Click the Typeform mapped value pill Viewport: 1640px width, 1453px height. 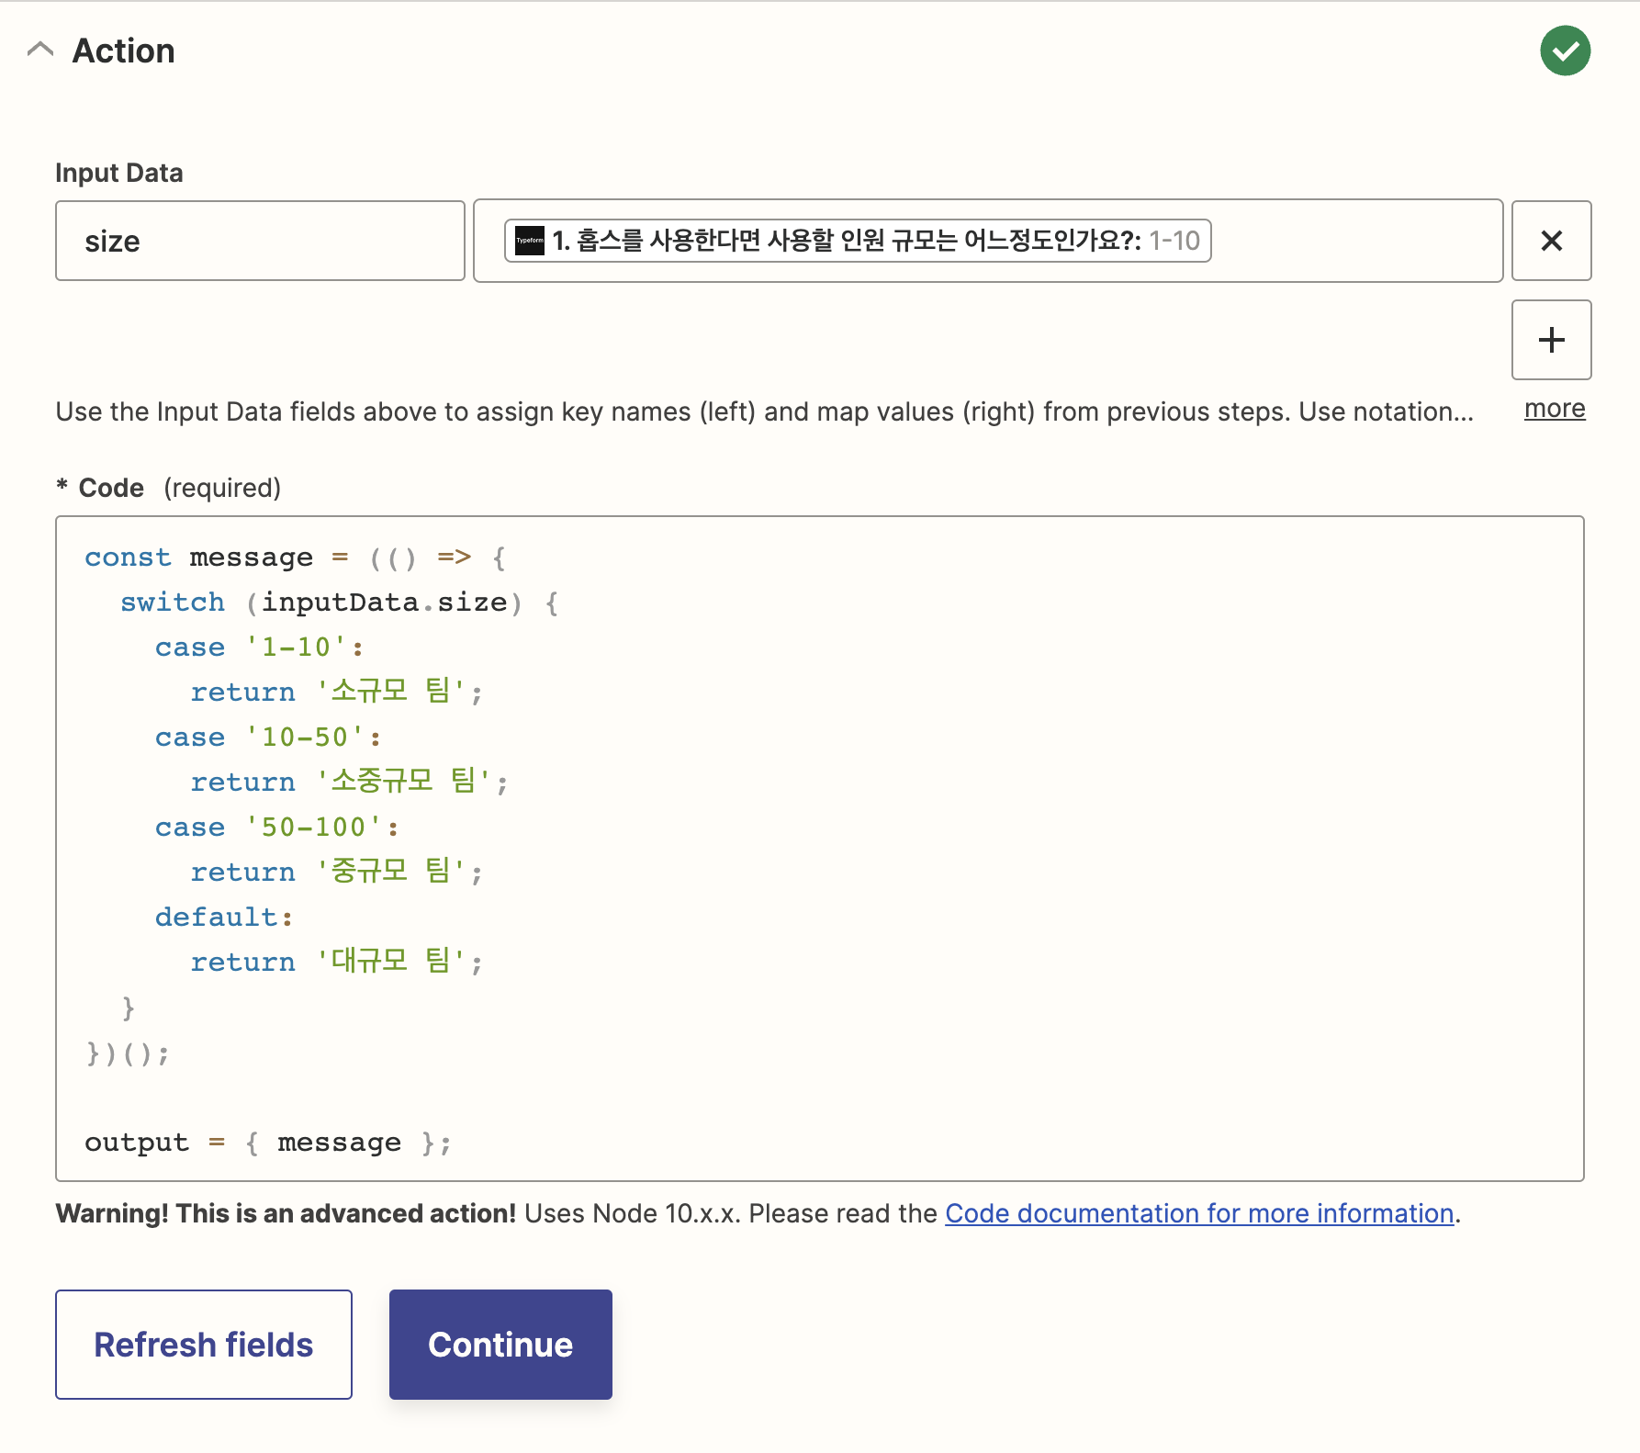[x=858, y=241]
